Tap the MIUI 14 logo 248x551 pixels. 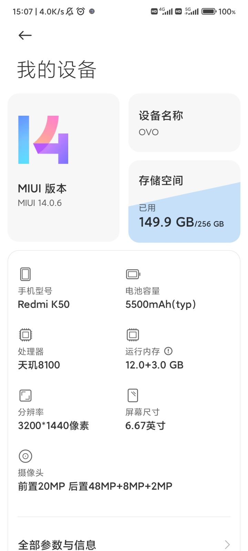click(x=43, y=139)
